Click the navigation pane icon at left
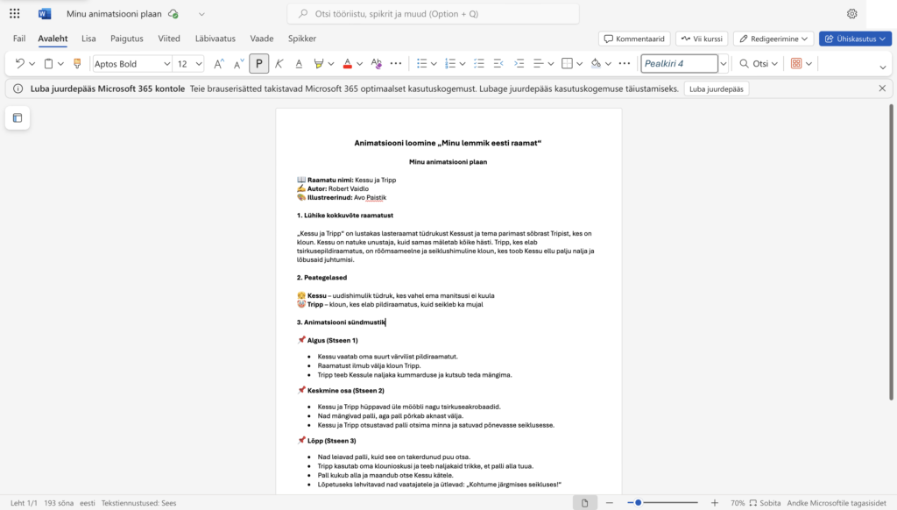 coord(17,118)
